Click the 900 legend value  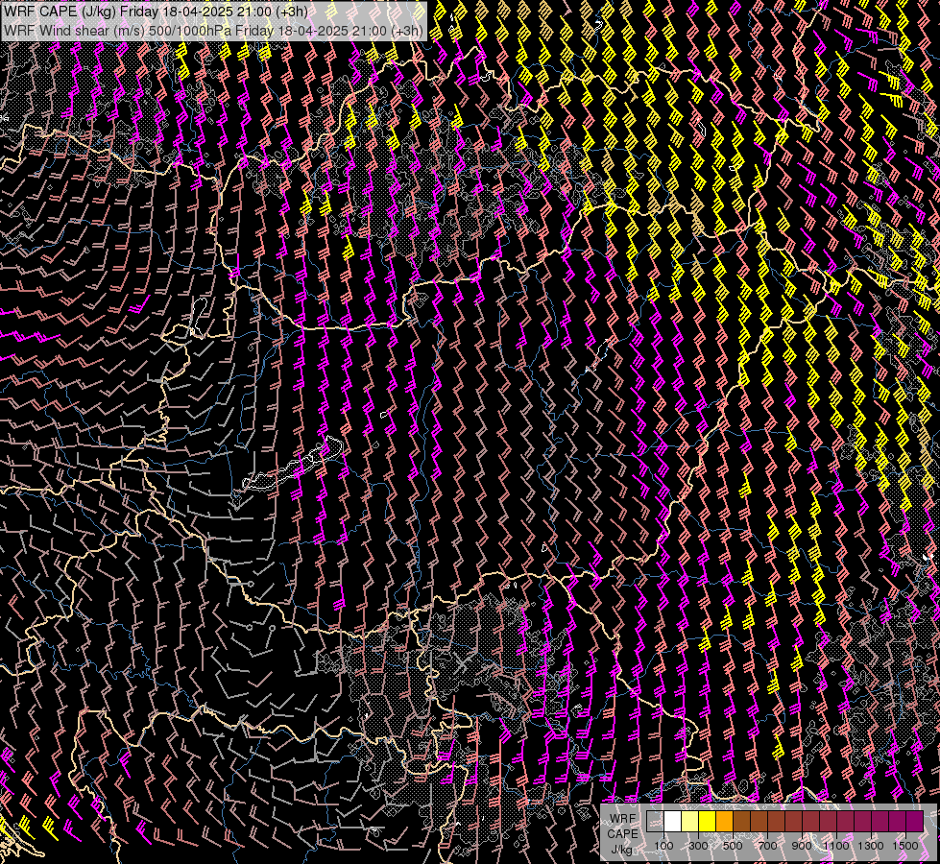click(802, 846)
